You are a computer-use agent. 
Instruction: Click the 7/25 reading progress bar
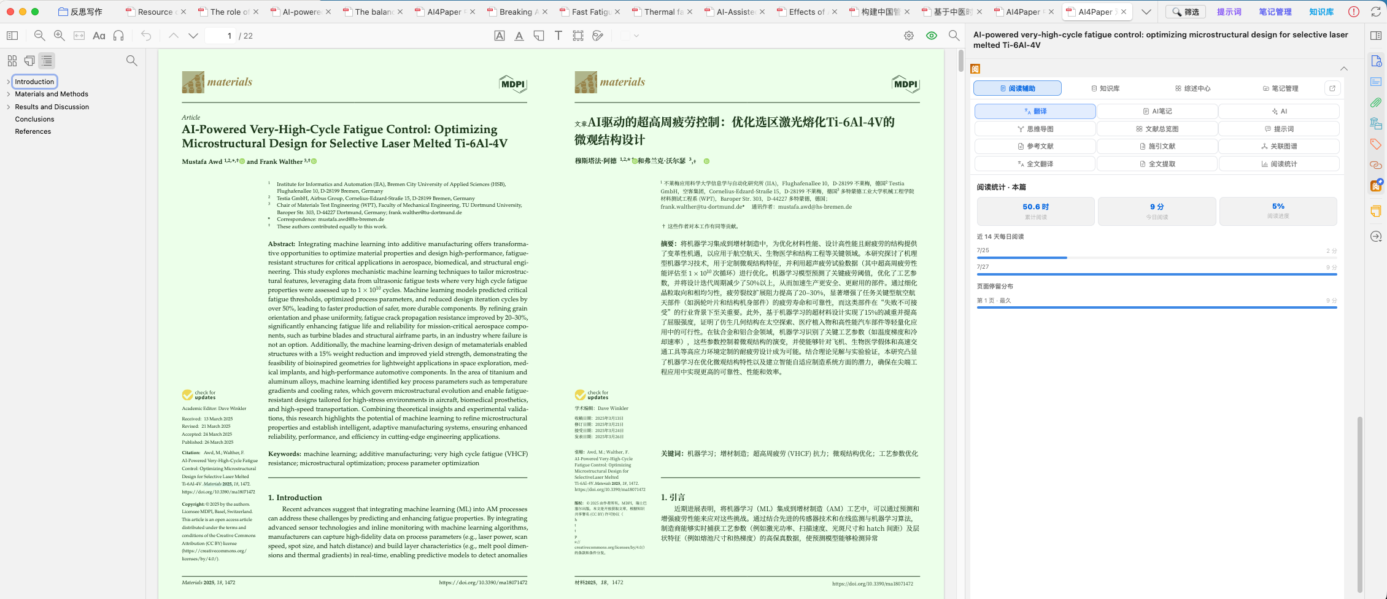pyautogui.click(x=1157, y=258)
